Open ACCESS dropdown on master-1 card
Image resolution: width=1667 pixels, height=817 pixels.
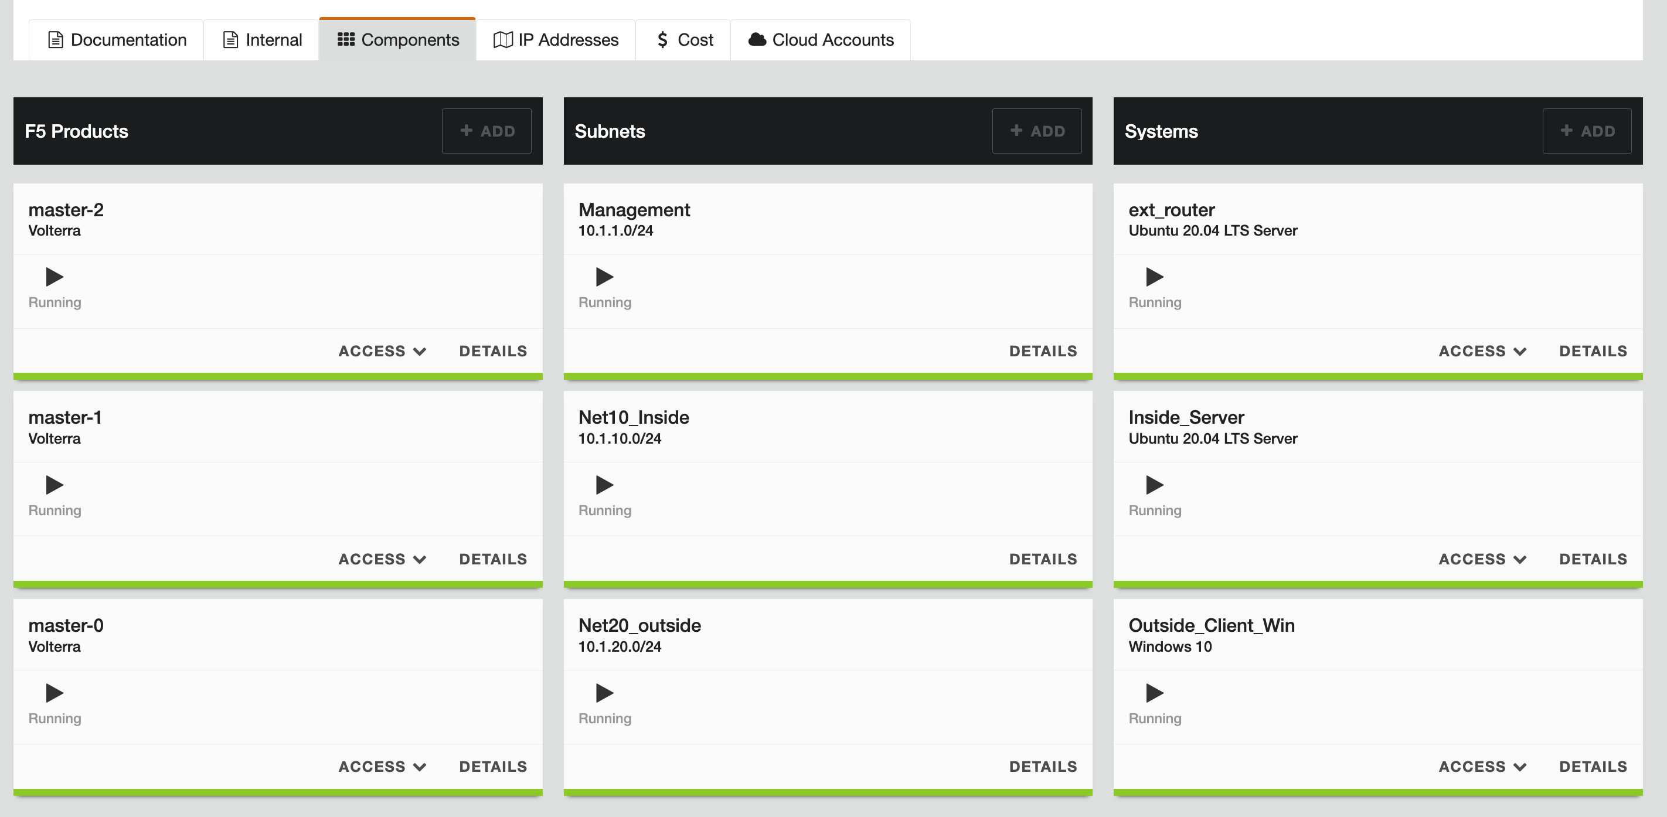[382, 559]
